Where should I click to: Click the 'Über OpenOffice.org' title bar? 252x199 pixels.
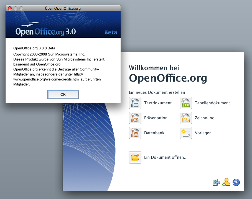[63, 8]
